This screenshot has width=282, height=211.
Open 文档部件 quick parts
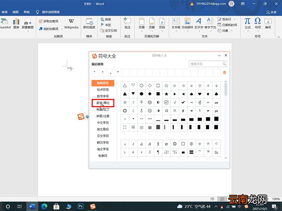pos(187,25)
